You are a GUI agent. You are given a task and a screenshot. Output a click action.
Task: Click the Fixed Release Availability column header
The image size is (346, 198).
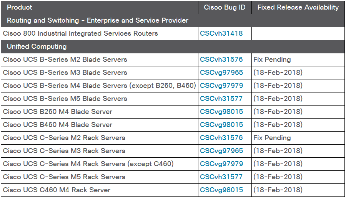point(298,8)
